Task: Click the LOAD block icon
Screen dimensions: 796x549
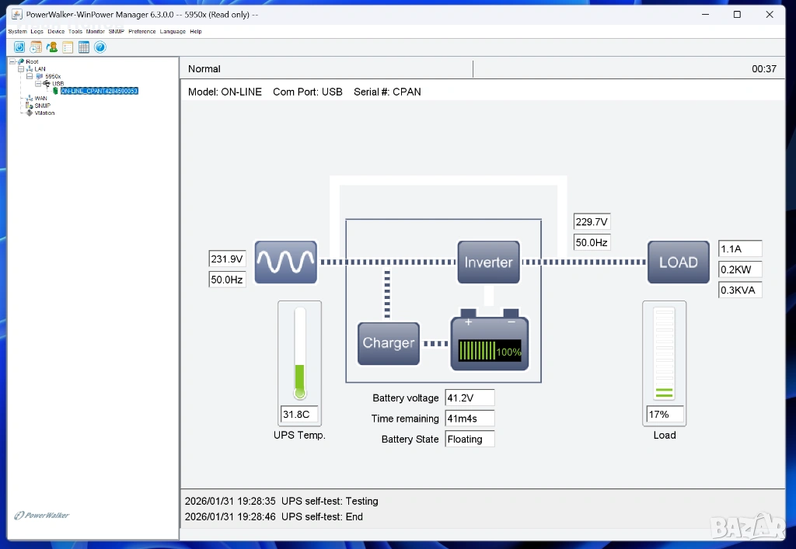Action: (x=678, y=262)
